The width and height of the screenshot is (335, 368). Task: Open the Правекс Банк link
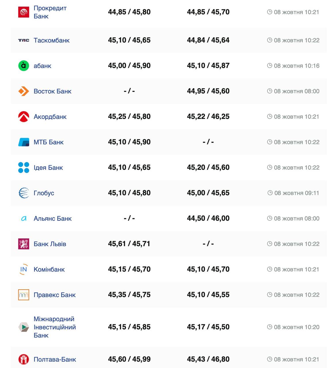click(x=55, y=295)
